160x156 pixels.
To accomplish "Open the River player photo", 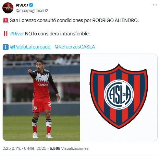I will tap(41, 97).
